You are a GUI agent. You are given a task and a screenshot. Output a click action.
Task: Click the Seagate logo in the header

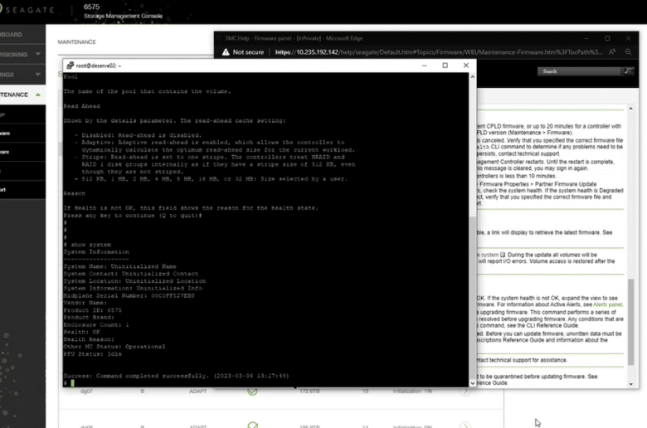pyautogui.click(x=27, y=9)
